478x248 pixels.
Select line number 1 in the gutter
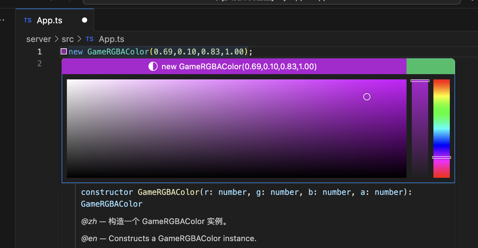[x=40, y=52]
